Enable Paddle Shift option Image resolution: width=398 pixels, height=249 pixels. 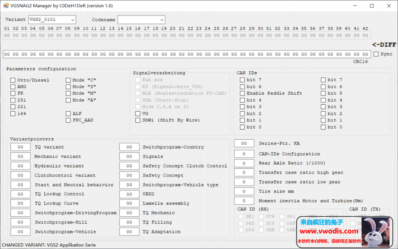[242, 93]
